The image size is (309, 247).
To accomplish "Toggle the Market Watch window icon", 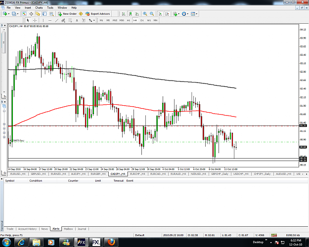I will (24, 14).
